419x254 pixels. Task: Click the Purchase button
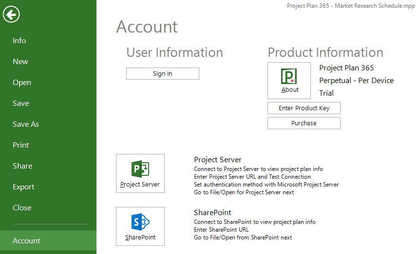[x=304, y=123]
